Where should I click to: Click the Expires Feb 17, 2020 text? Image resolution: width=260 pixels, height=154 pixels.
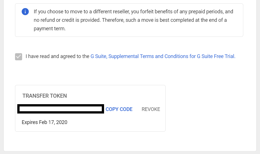(45, 122)
